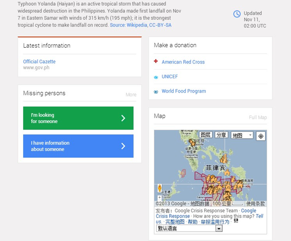Click the star marker near Manila on map
Image resolution: width=291 pixels, height=241 pixels.
point(193,144)
